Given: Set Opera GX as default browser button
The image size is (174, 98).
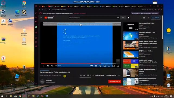Looking at the screenshot, I should (145, 13).
